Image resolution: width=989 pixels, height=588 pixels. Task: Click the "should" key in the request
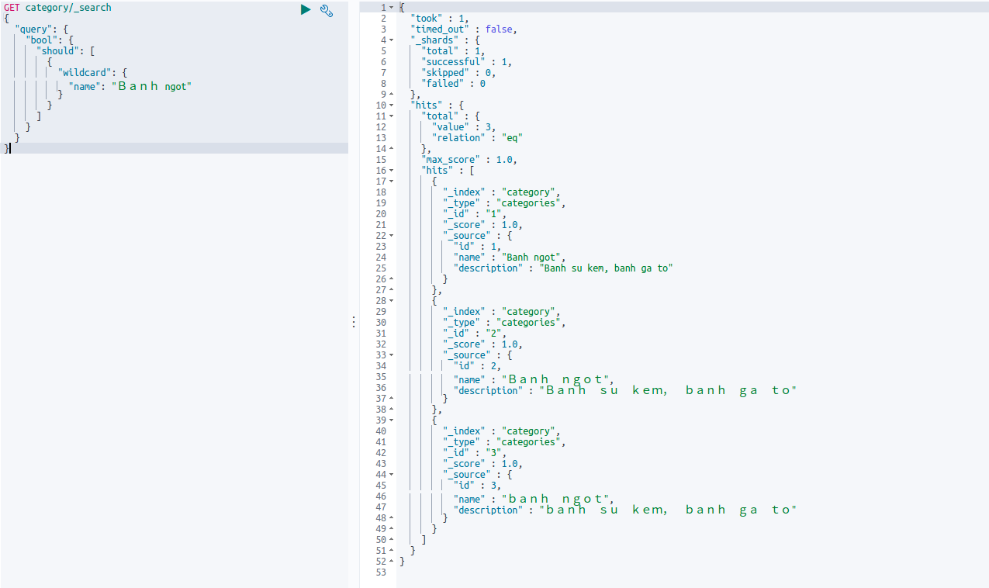[x=58, y=51]
